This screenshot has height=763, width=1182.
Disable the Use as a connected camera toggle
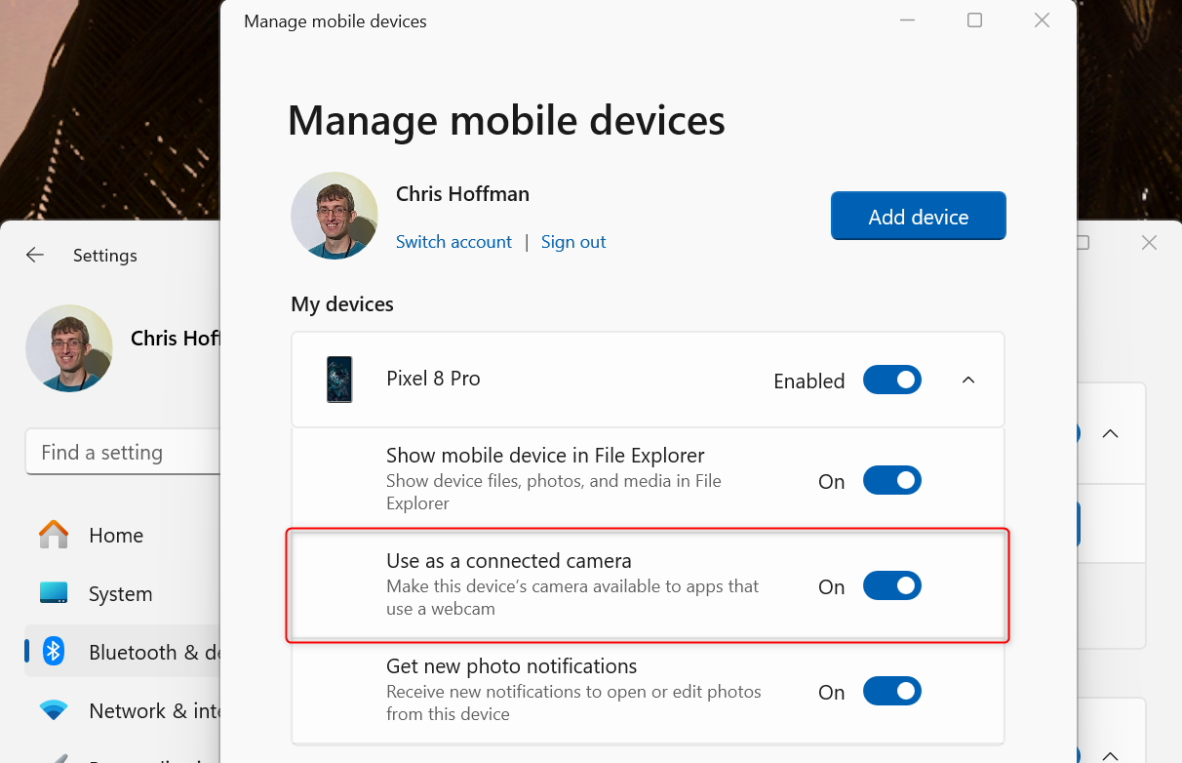pos(891,585)
